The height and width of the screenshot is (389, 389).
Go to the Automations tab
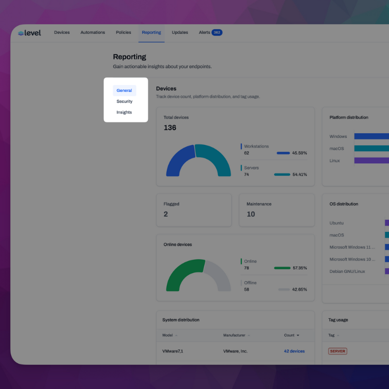92,33
